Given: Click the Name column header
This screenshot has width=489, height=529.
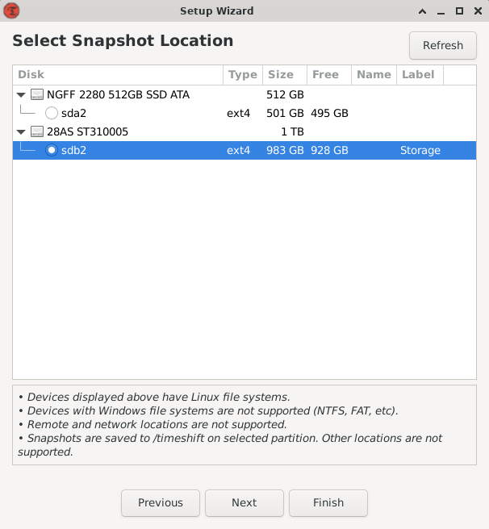Looking at the screenshot, I should [373, 75].
